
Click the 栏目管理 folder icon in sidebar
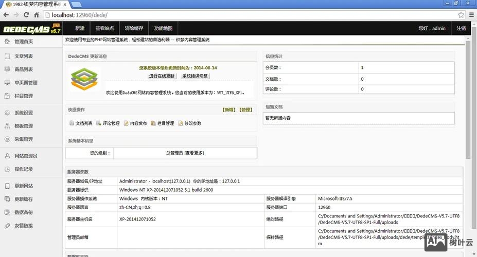pyautogui.click(x=7, y=96)
